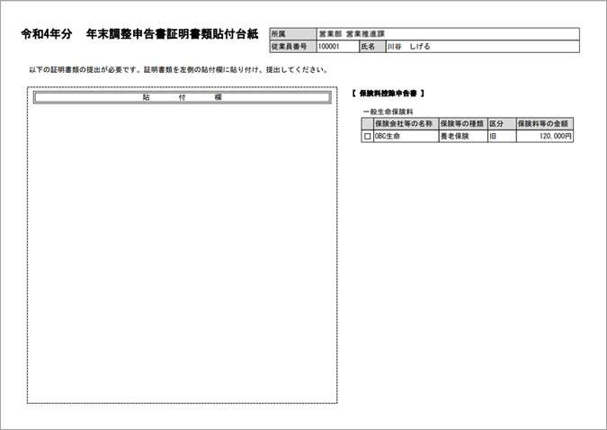The width and height of the screenshot is (607, 430).
Task: Click the 保険料控除申告書 section heading
Action: (x=388, y=94)
